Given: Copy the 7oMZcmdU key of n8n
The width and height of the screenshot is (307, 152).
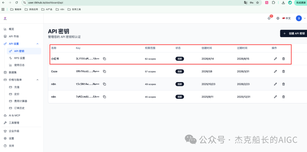Looking at the screenshot, I should tap(105, 97).
